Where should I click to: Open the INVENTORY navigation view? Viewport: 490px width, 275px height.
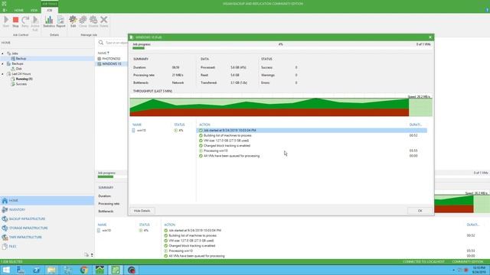coord(47,209)
